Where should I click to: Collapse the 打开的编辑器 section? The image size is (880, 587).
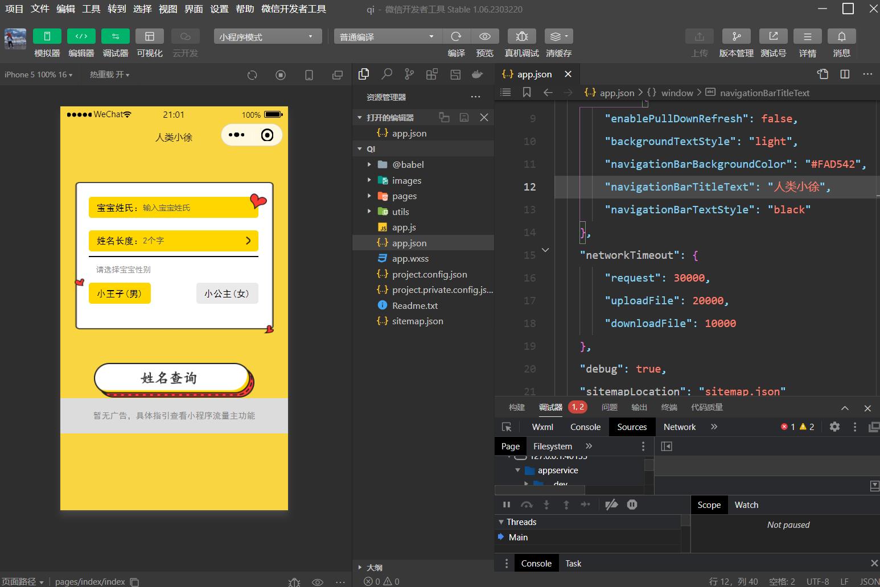360,118
